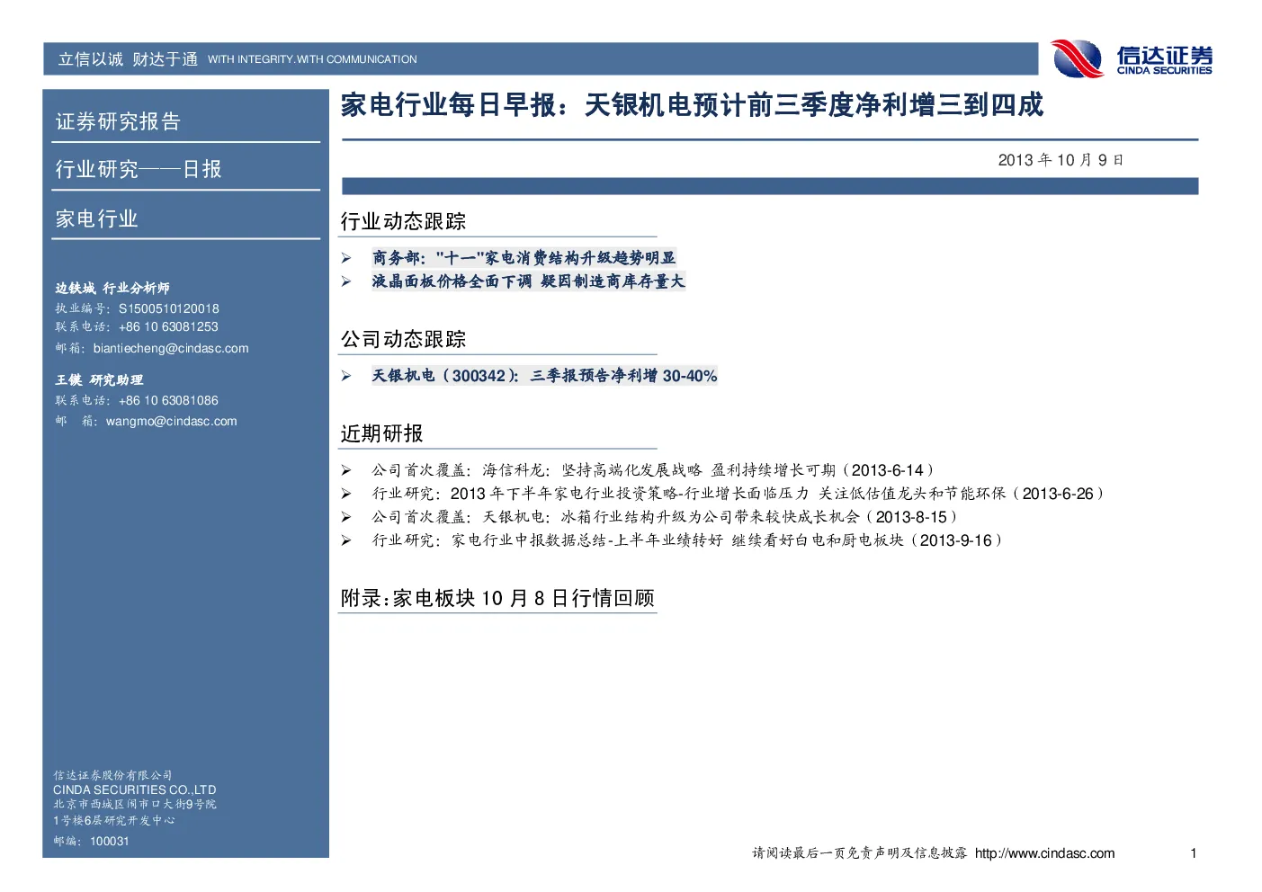Click the 家电行业 sidebar label
The height and width of the screenshot is (892, 1262).
[96, 219]
